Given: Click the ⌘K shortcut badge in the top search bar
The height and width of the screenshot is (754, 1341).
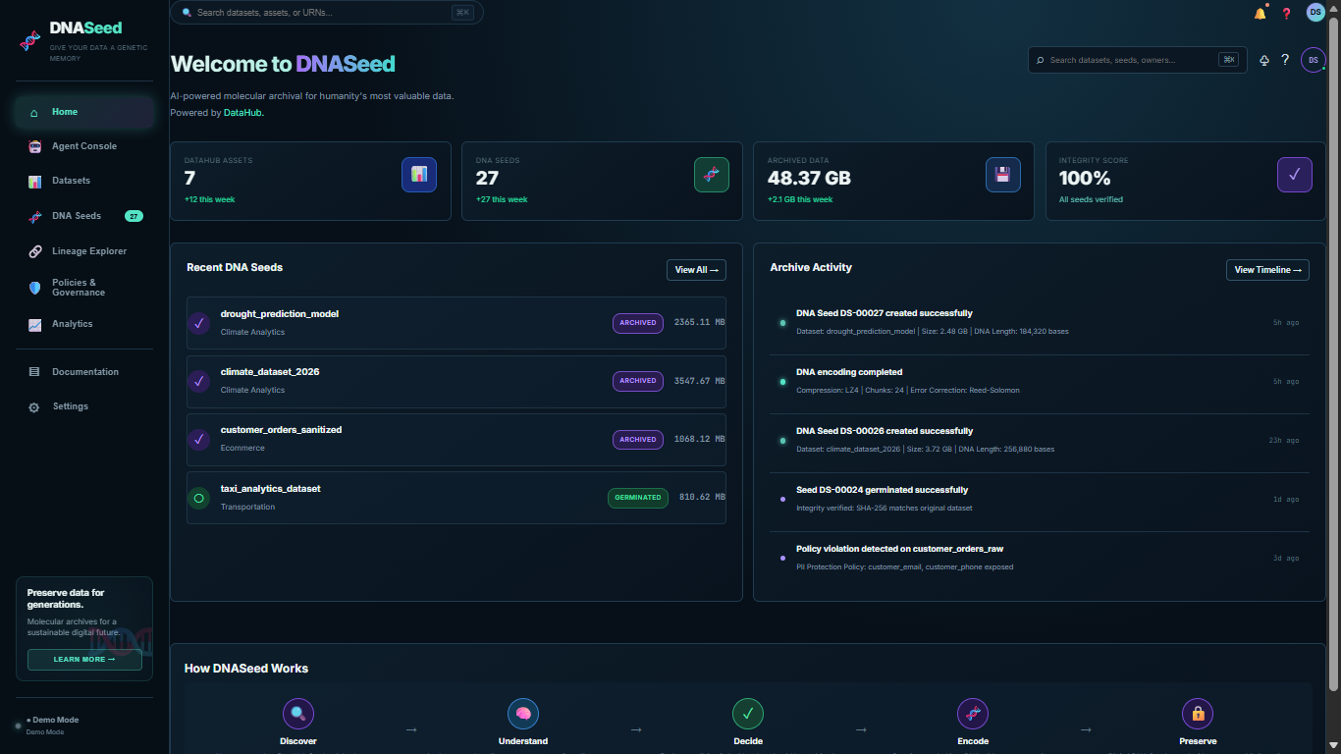Looking at the screenshot, I should coord(462,13).
